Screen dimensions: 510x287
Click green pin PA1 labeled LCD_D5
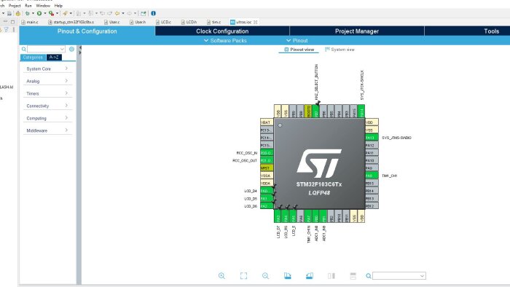(x=267, y=198)
